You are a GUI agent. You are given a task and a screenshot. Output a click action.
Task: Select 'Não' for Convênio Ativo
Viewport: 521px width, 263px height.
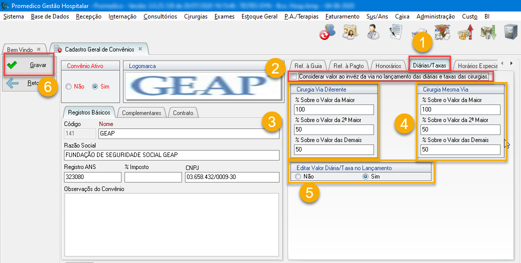tap(68, 86)
